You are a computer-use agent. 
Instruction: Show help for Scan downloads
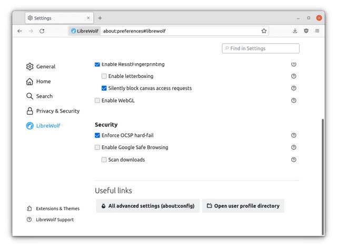point(294,160)
